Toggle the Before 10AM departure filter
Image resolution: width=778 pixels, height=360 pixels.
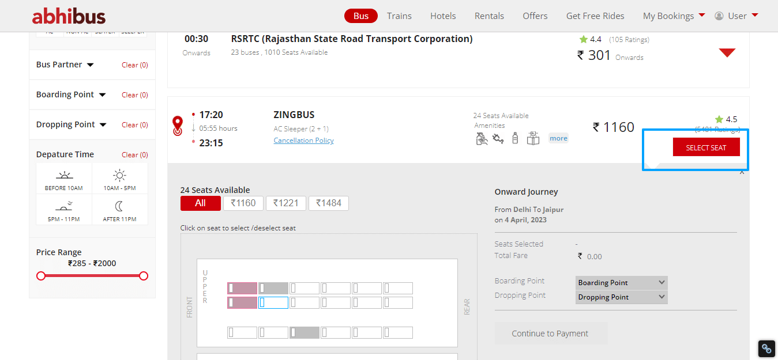[x=64, y=179]
